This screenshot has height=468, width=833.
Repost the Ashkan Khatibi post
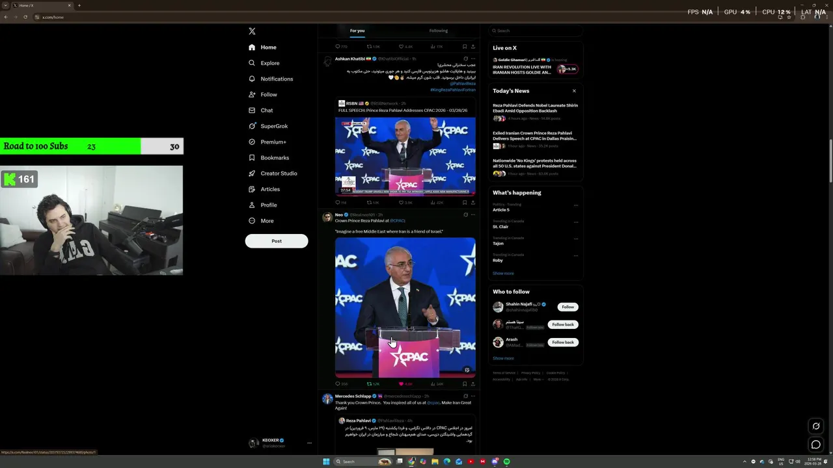pyautogui.click(x=370, y=202)
